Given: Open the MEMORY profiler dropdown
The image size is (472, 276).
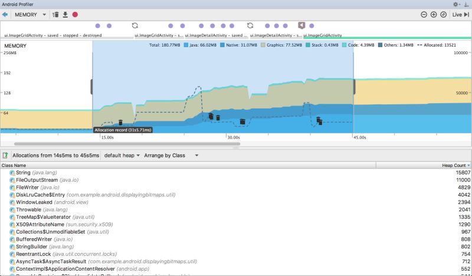Looking at the screenshot, I should (30, 14).
